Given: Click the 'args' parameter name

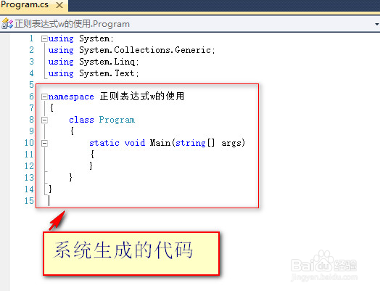Looking at the screenshot, I should (231, 143).
